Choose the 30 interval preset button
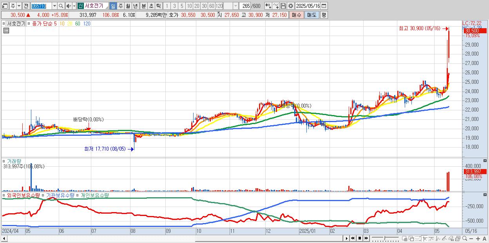This screenshot has height=243, width=489. [x=204, y=6]
